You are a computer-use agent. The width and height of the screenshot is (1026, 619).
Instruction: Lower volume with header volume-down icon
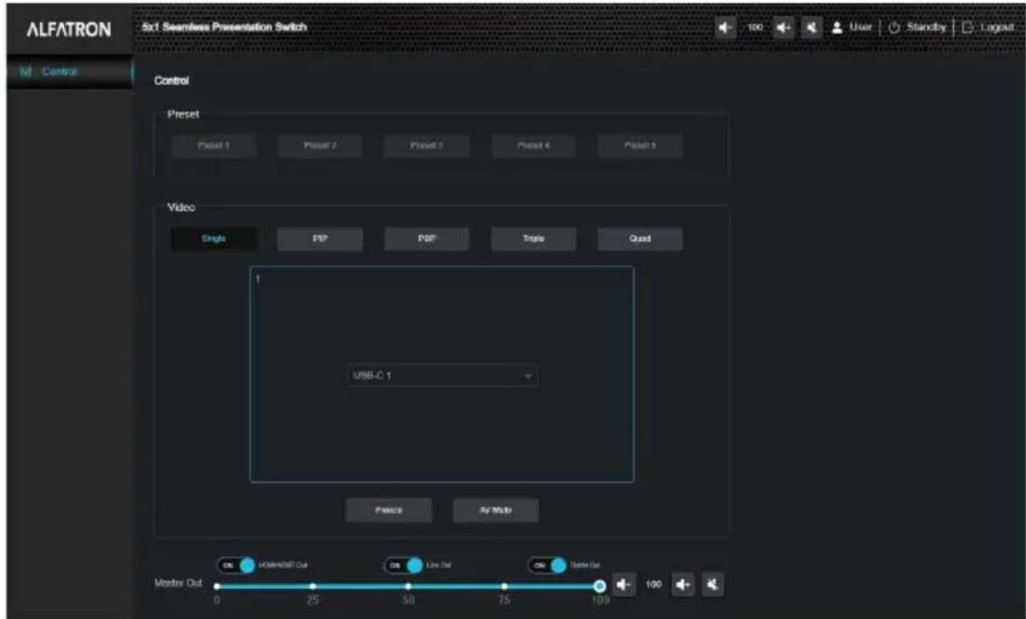point(725,27)
